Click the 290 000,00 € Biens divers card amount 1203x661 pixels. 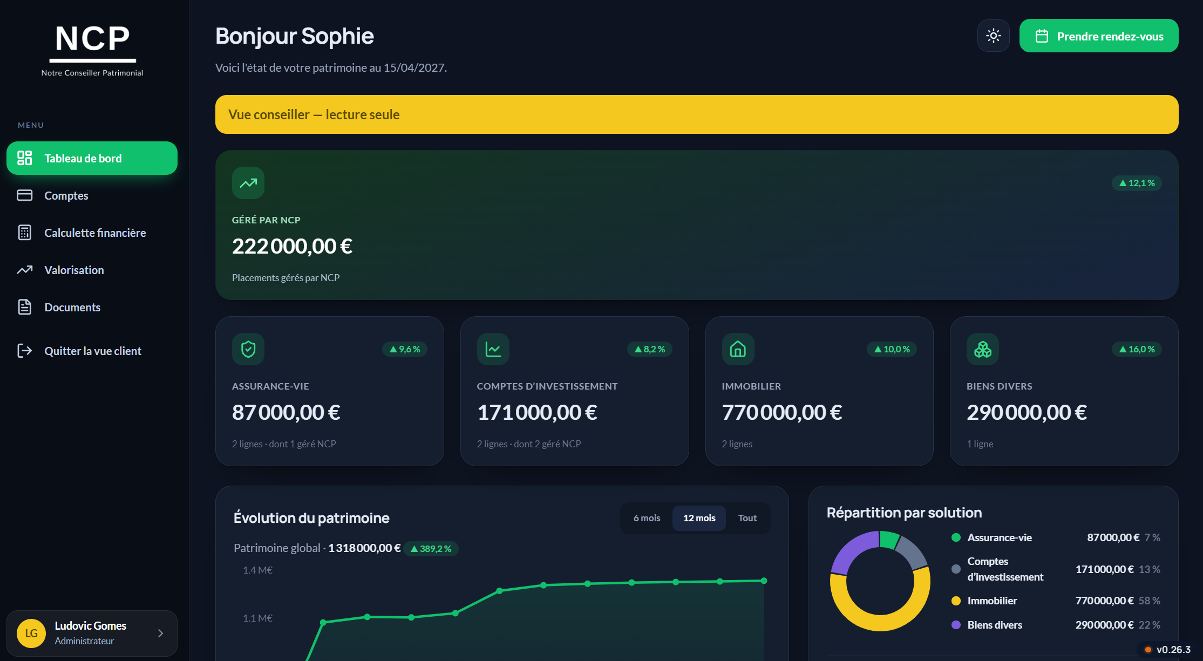click(1027, 412)
